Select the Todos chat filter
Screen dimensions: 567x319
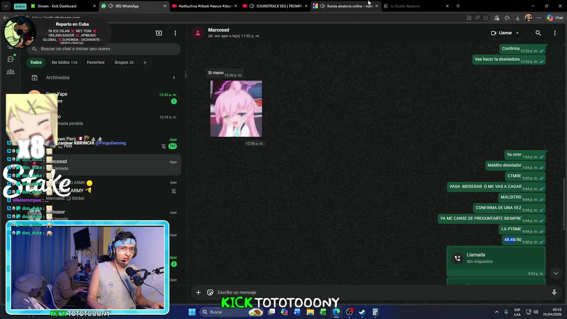(36, 62)
